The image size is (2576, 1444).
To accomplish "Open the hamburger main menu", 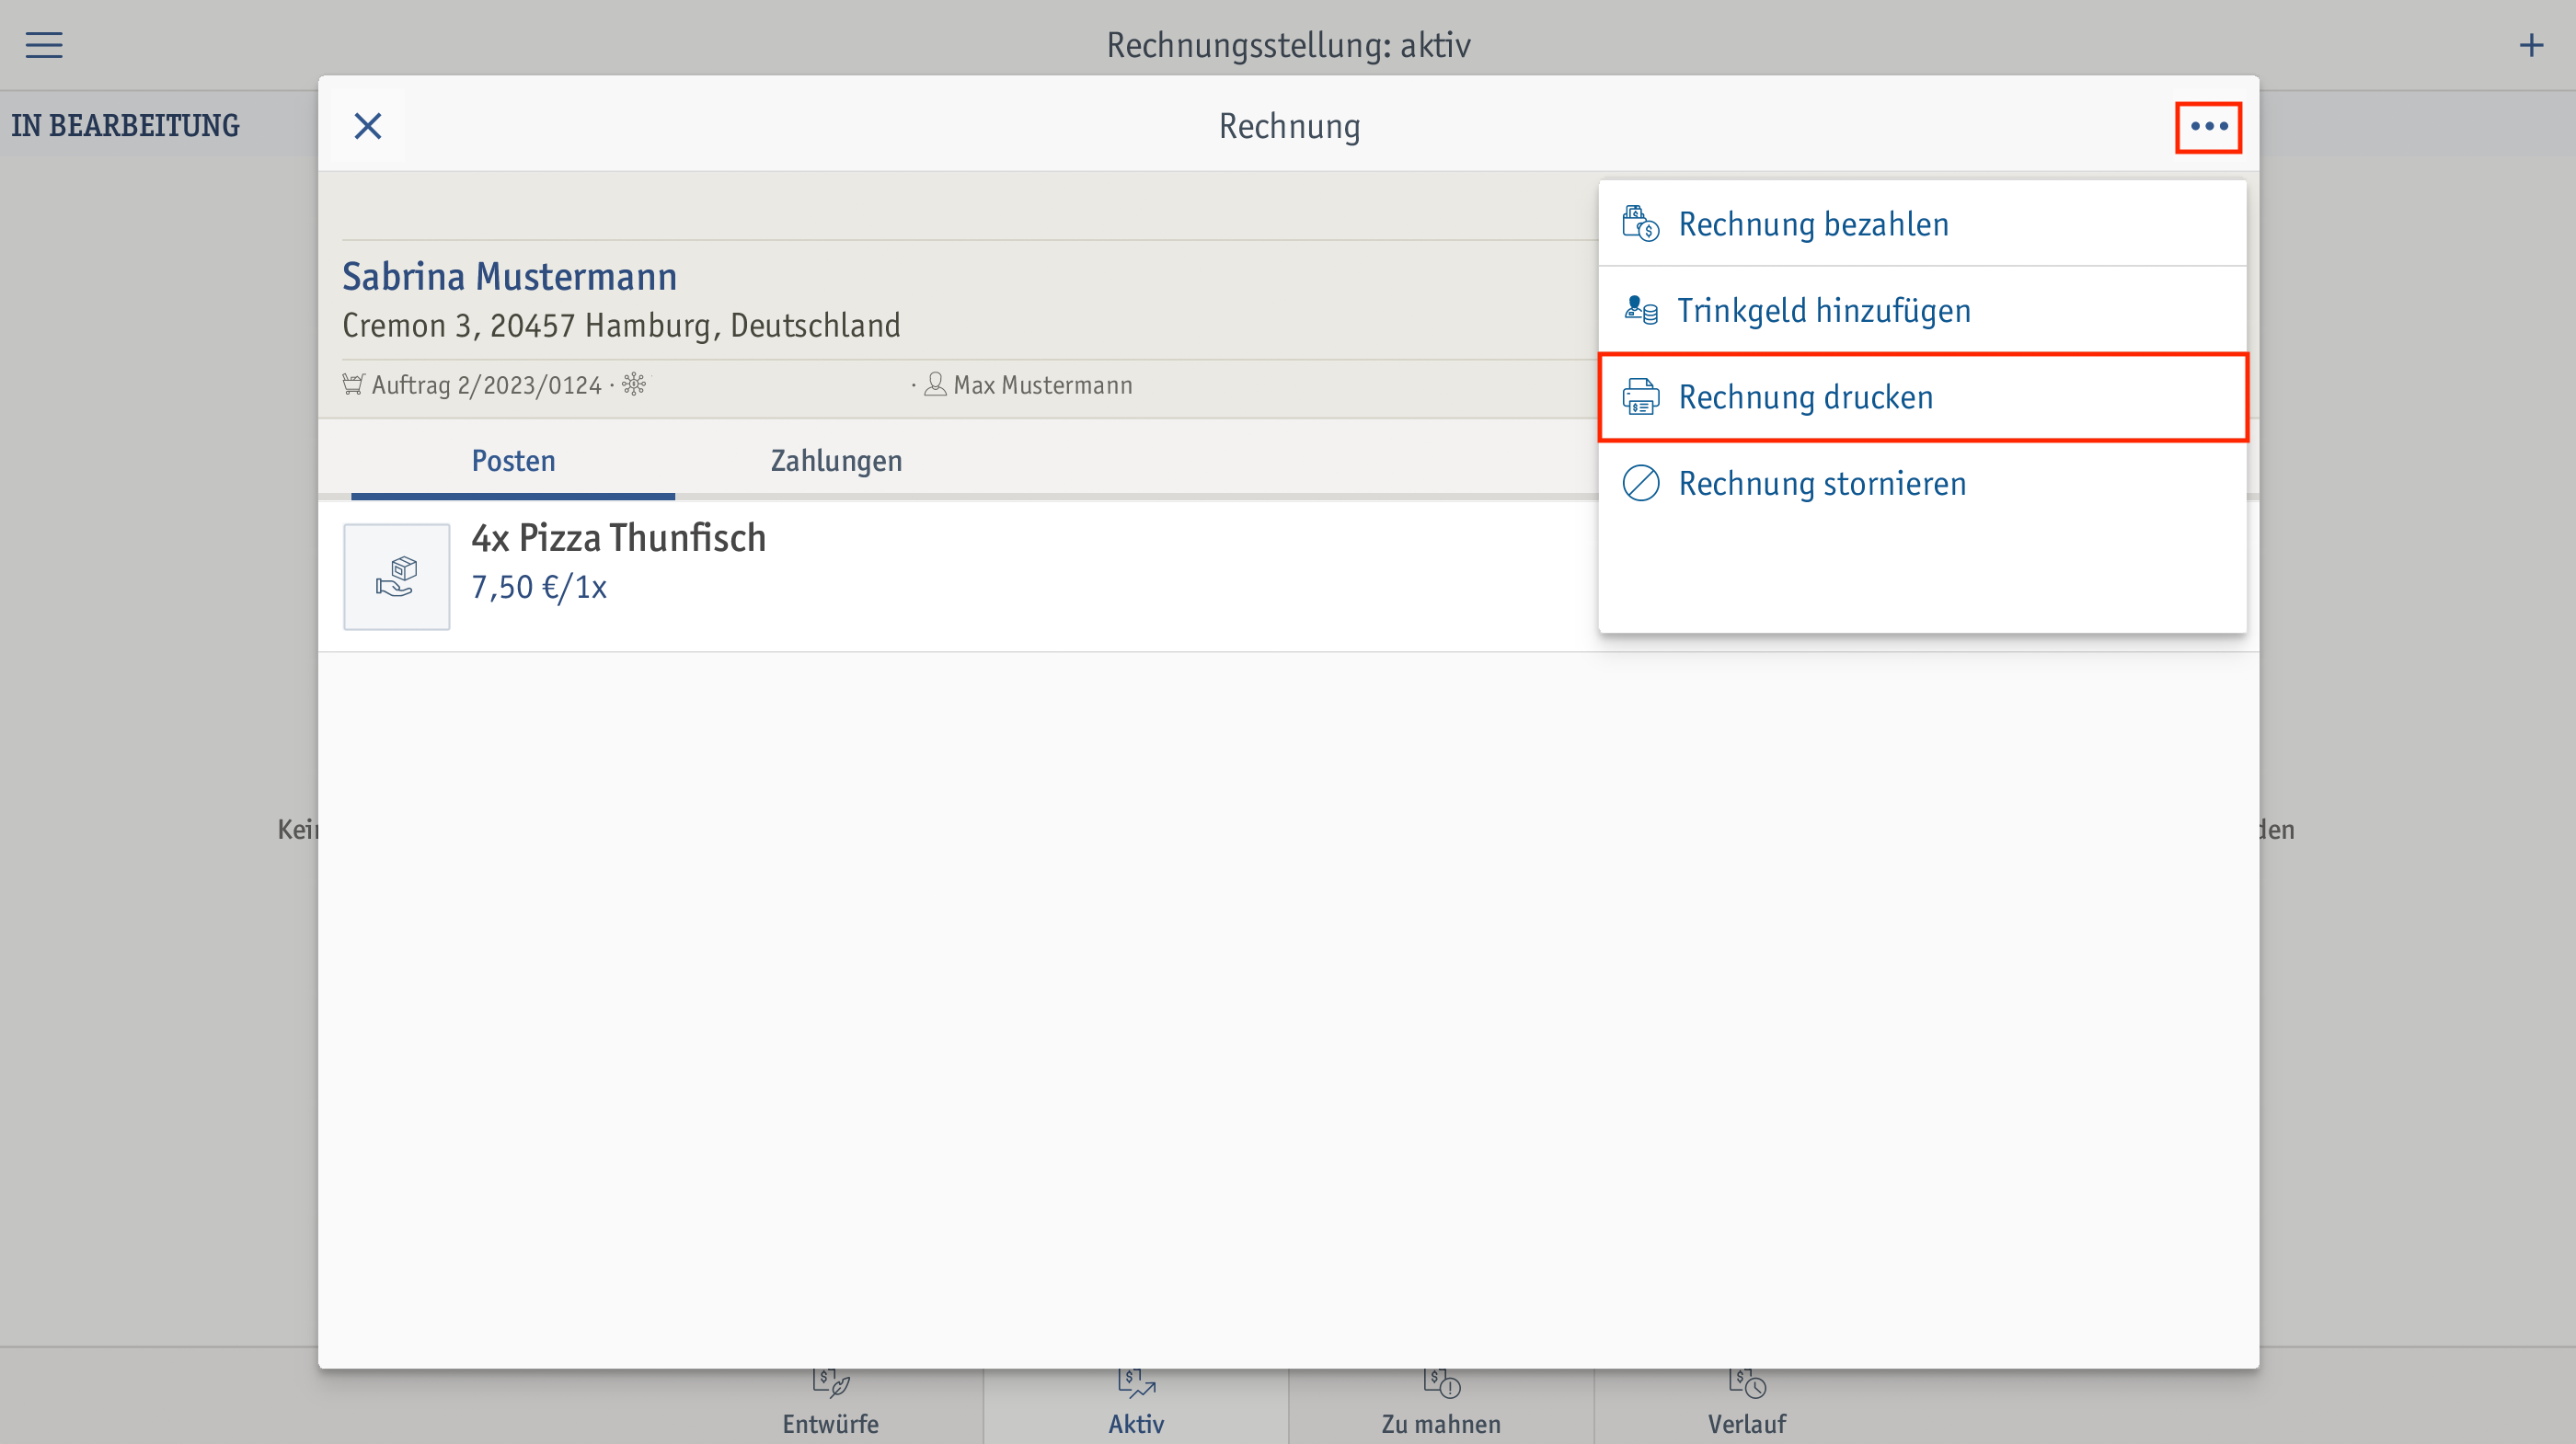I will [x=44, y=45].
